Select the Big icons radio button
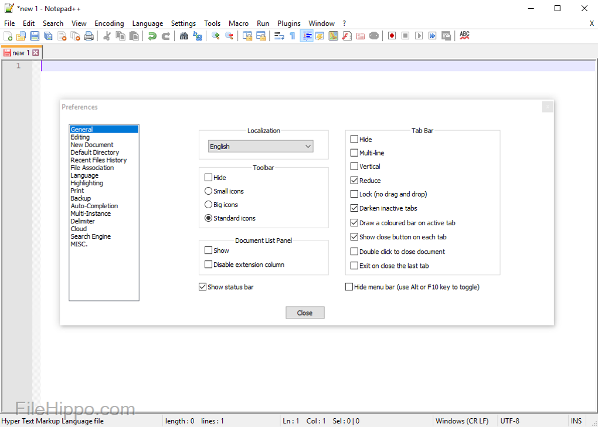 [x=208, y=205]
